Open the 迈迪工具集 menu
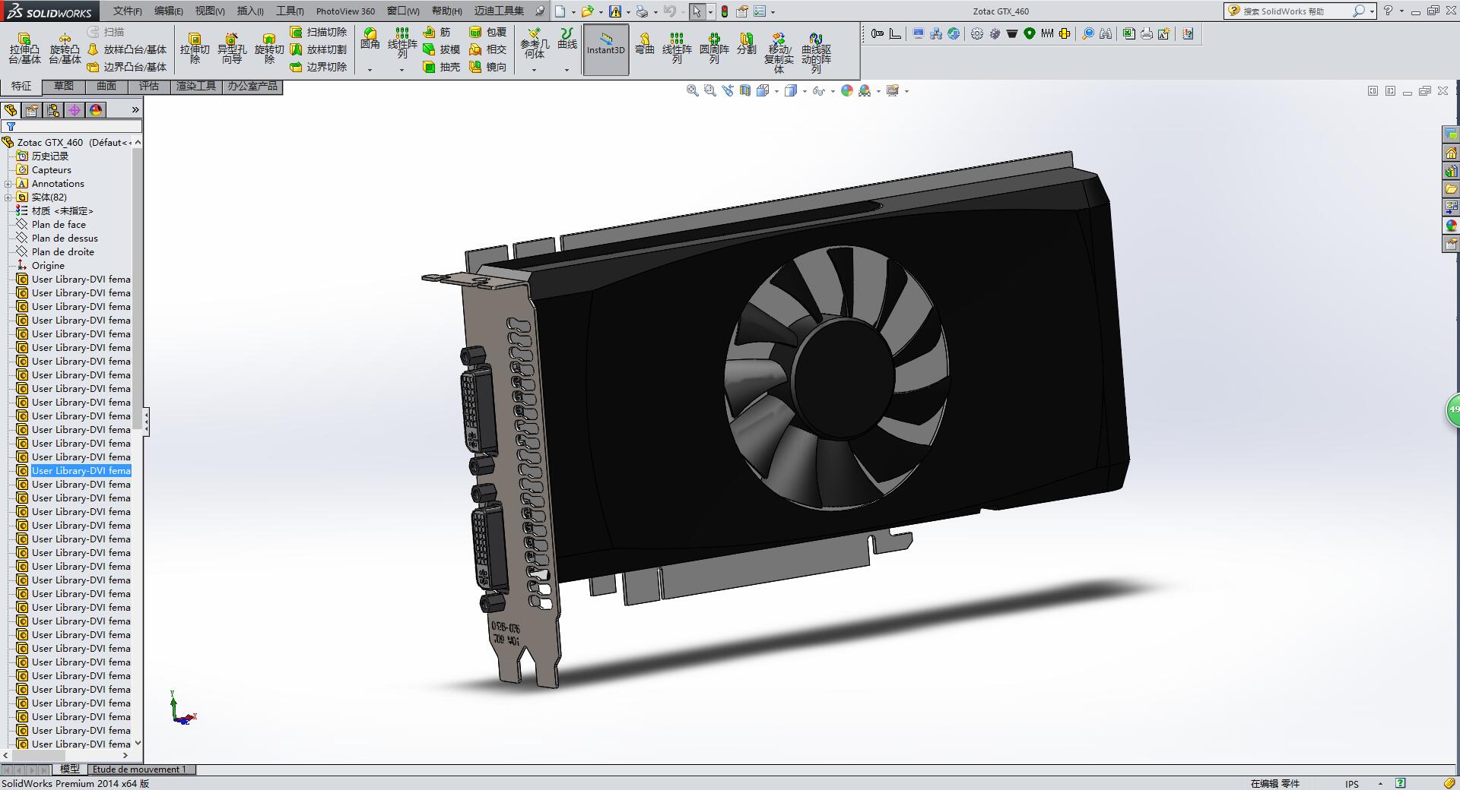The height and width of the screenshot is (790, 1460). click(x=499, y=11)
